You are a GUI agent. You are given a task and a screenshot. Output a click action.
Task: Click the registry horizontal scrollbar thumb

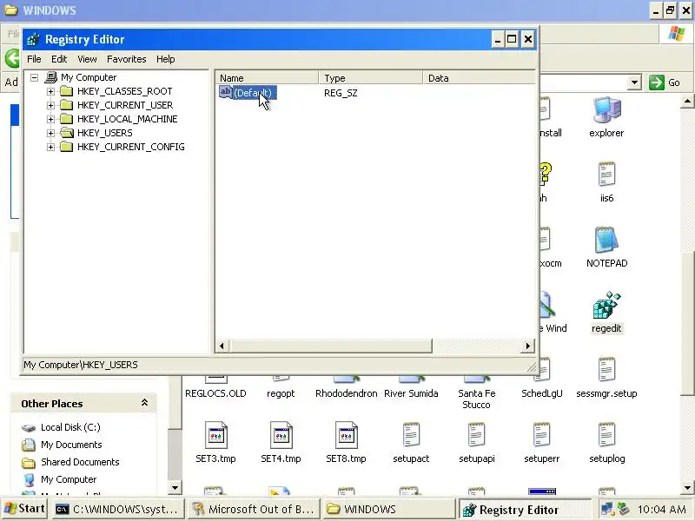(331, 346)
